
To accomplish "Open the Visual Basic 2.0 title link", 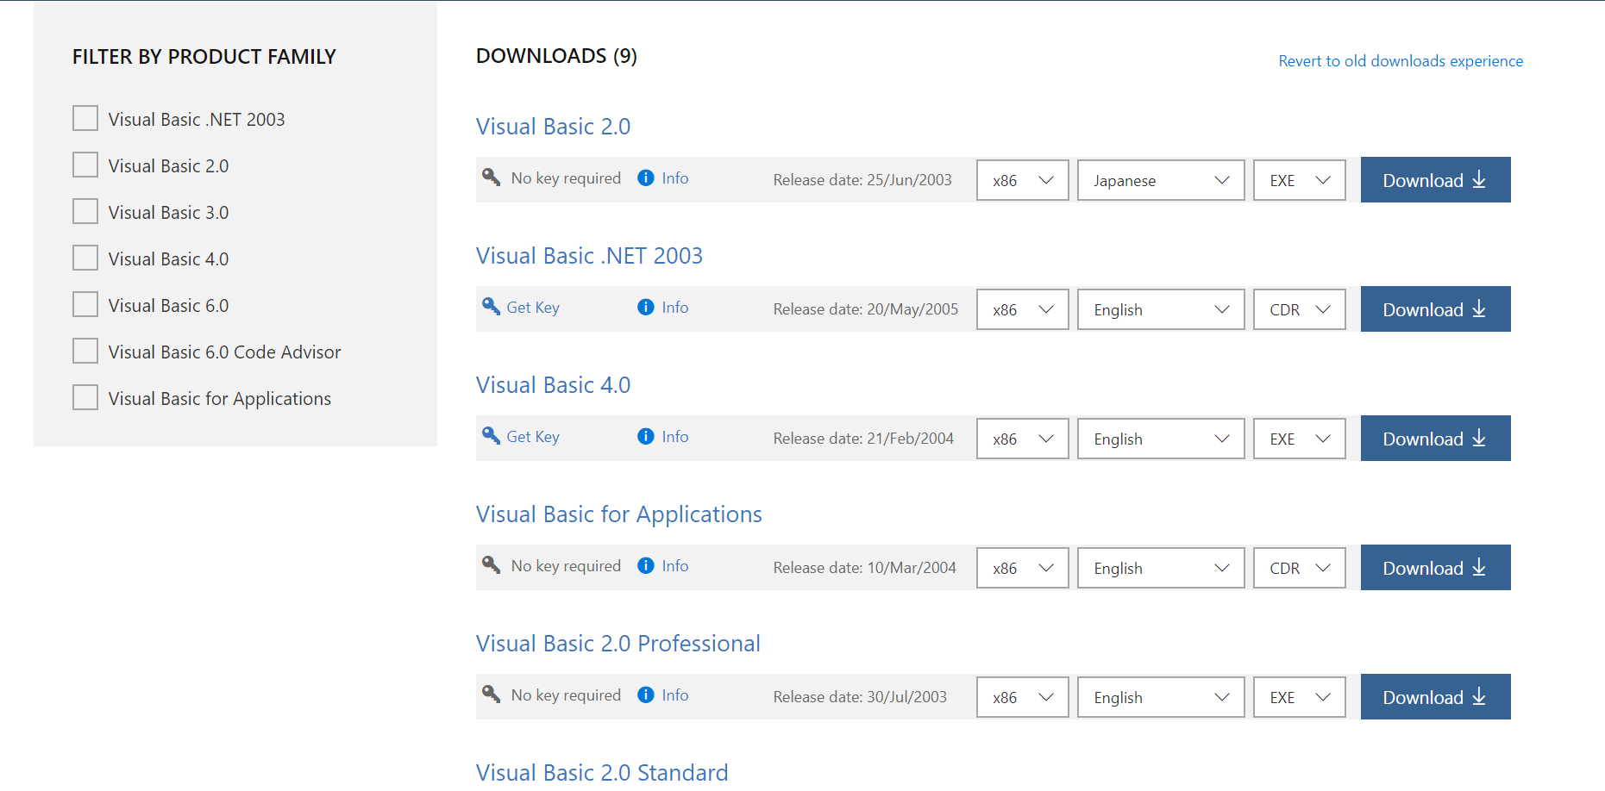I will click(553, 127).
